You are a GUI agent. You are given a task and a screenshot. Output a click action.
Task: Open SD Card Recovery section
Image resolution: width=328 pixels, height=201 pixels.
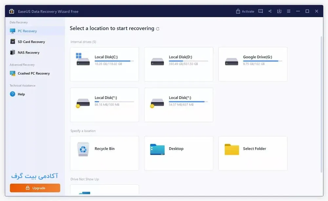point(35,42)
